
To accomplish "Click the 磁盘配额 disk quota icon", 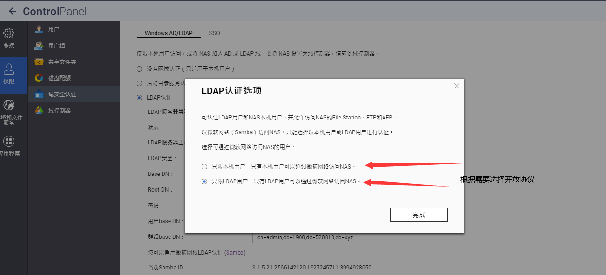I will click(39, 78).
